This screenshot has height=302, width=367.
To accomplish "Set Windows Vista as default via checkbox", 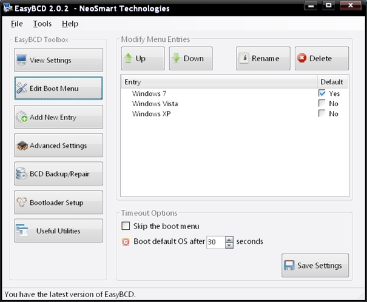I will pos(322,104).
